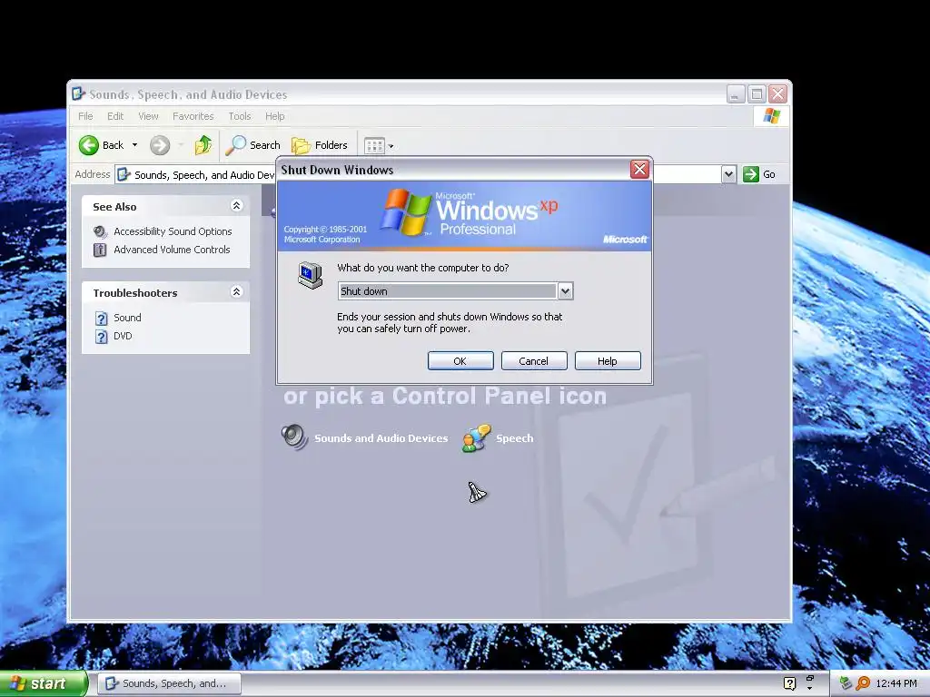
Task: Click the Advanced Volume Controls icon
Action: 100,250
